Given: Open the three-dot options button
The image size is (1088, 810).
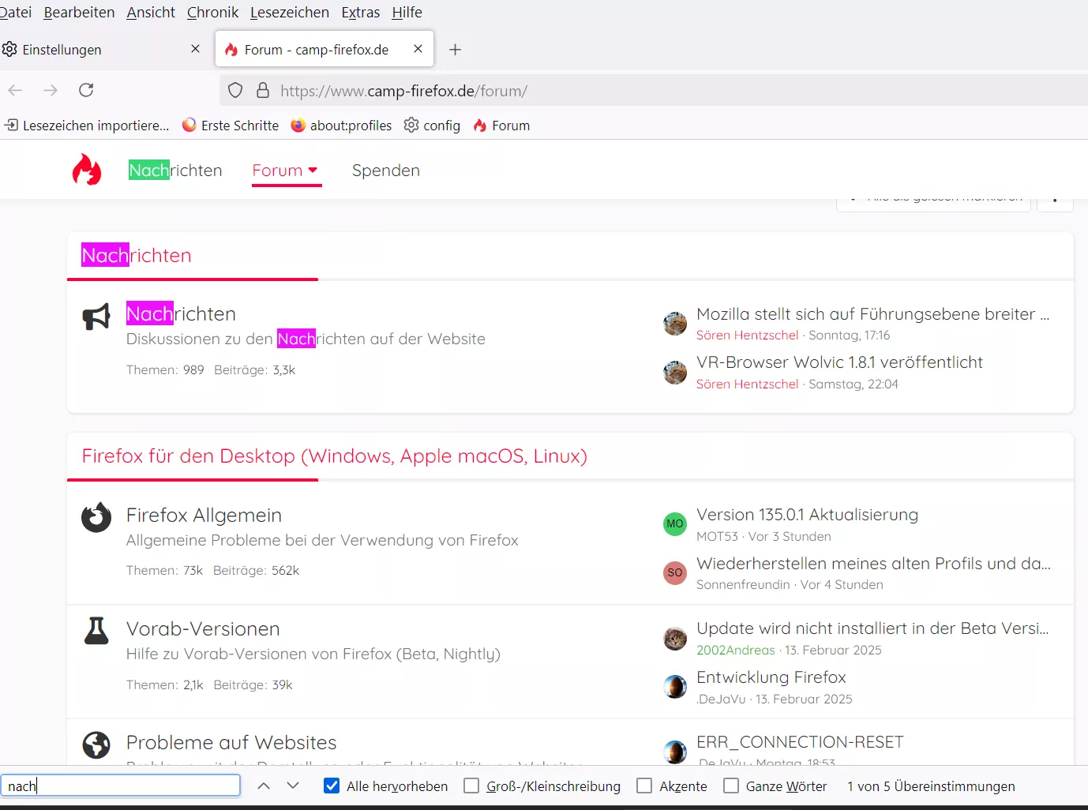Looking at the screenshot, I should [x=1055, y=201].
